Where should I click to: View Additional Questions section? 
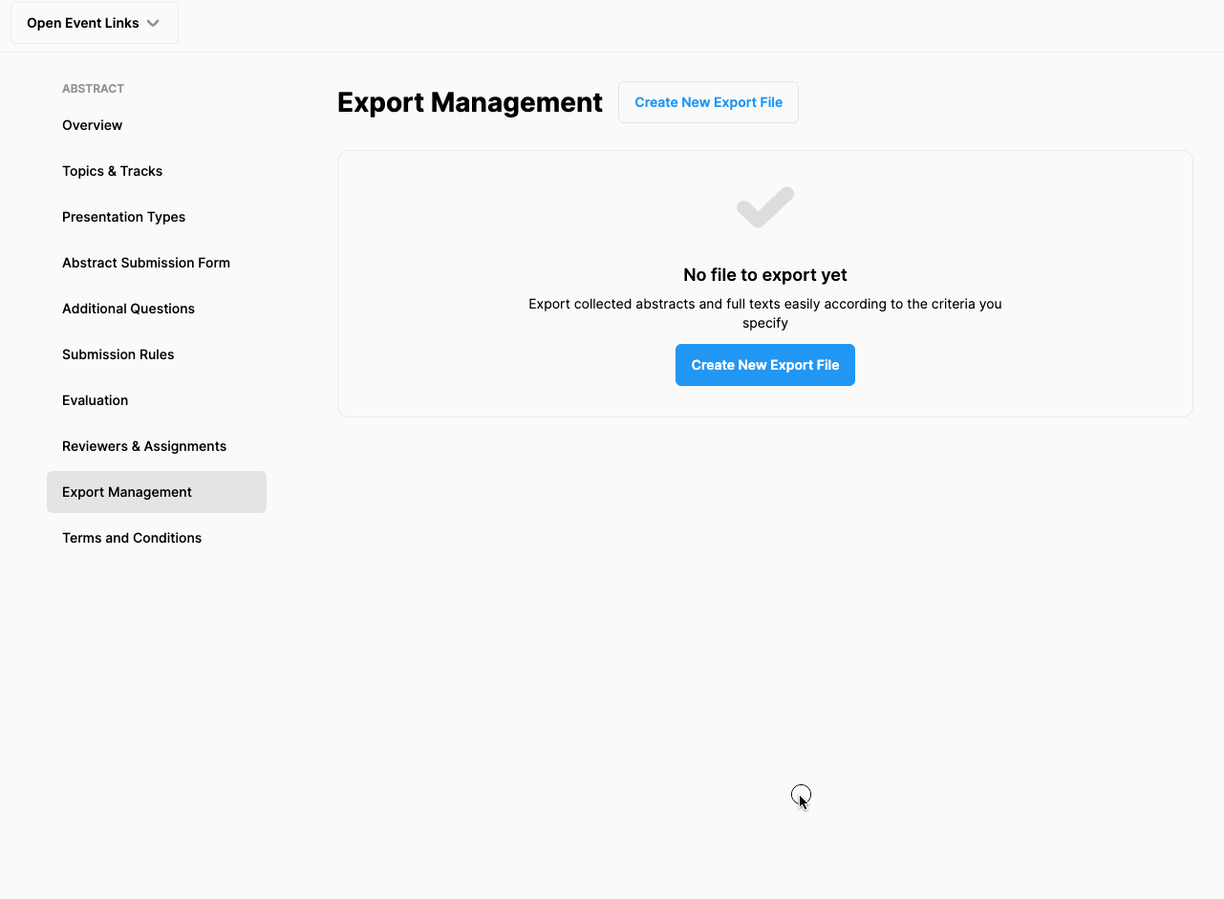point(128,309)
